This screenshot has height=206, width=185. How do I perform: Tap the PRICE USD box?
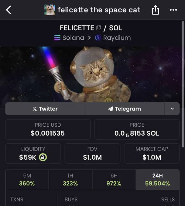click(x=48, y=129)
